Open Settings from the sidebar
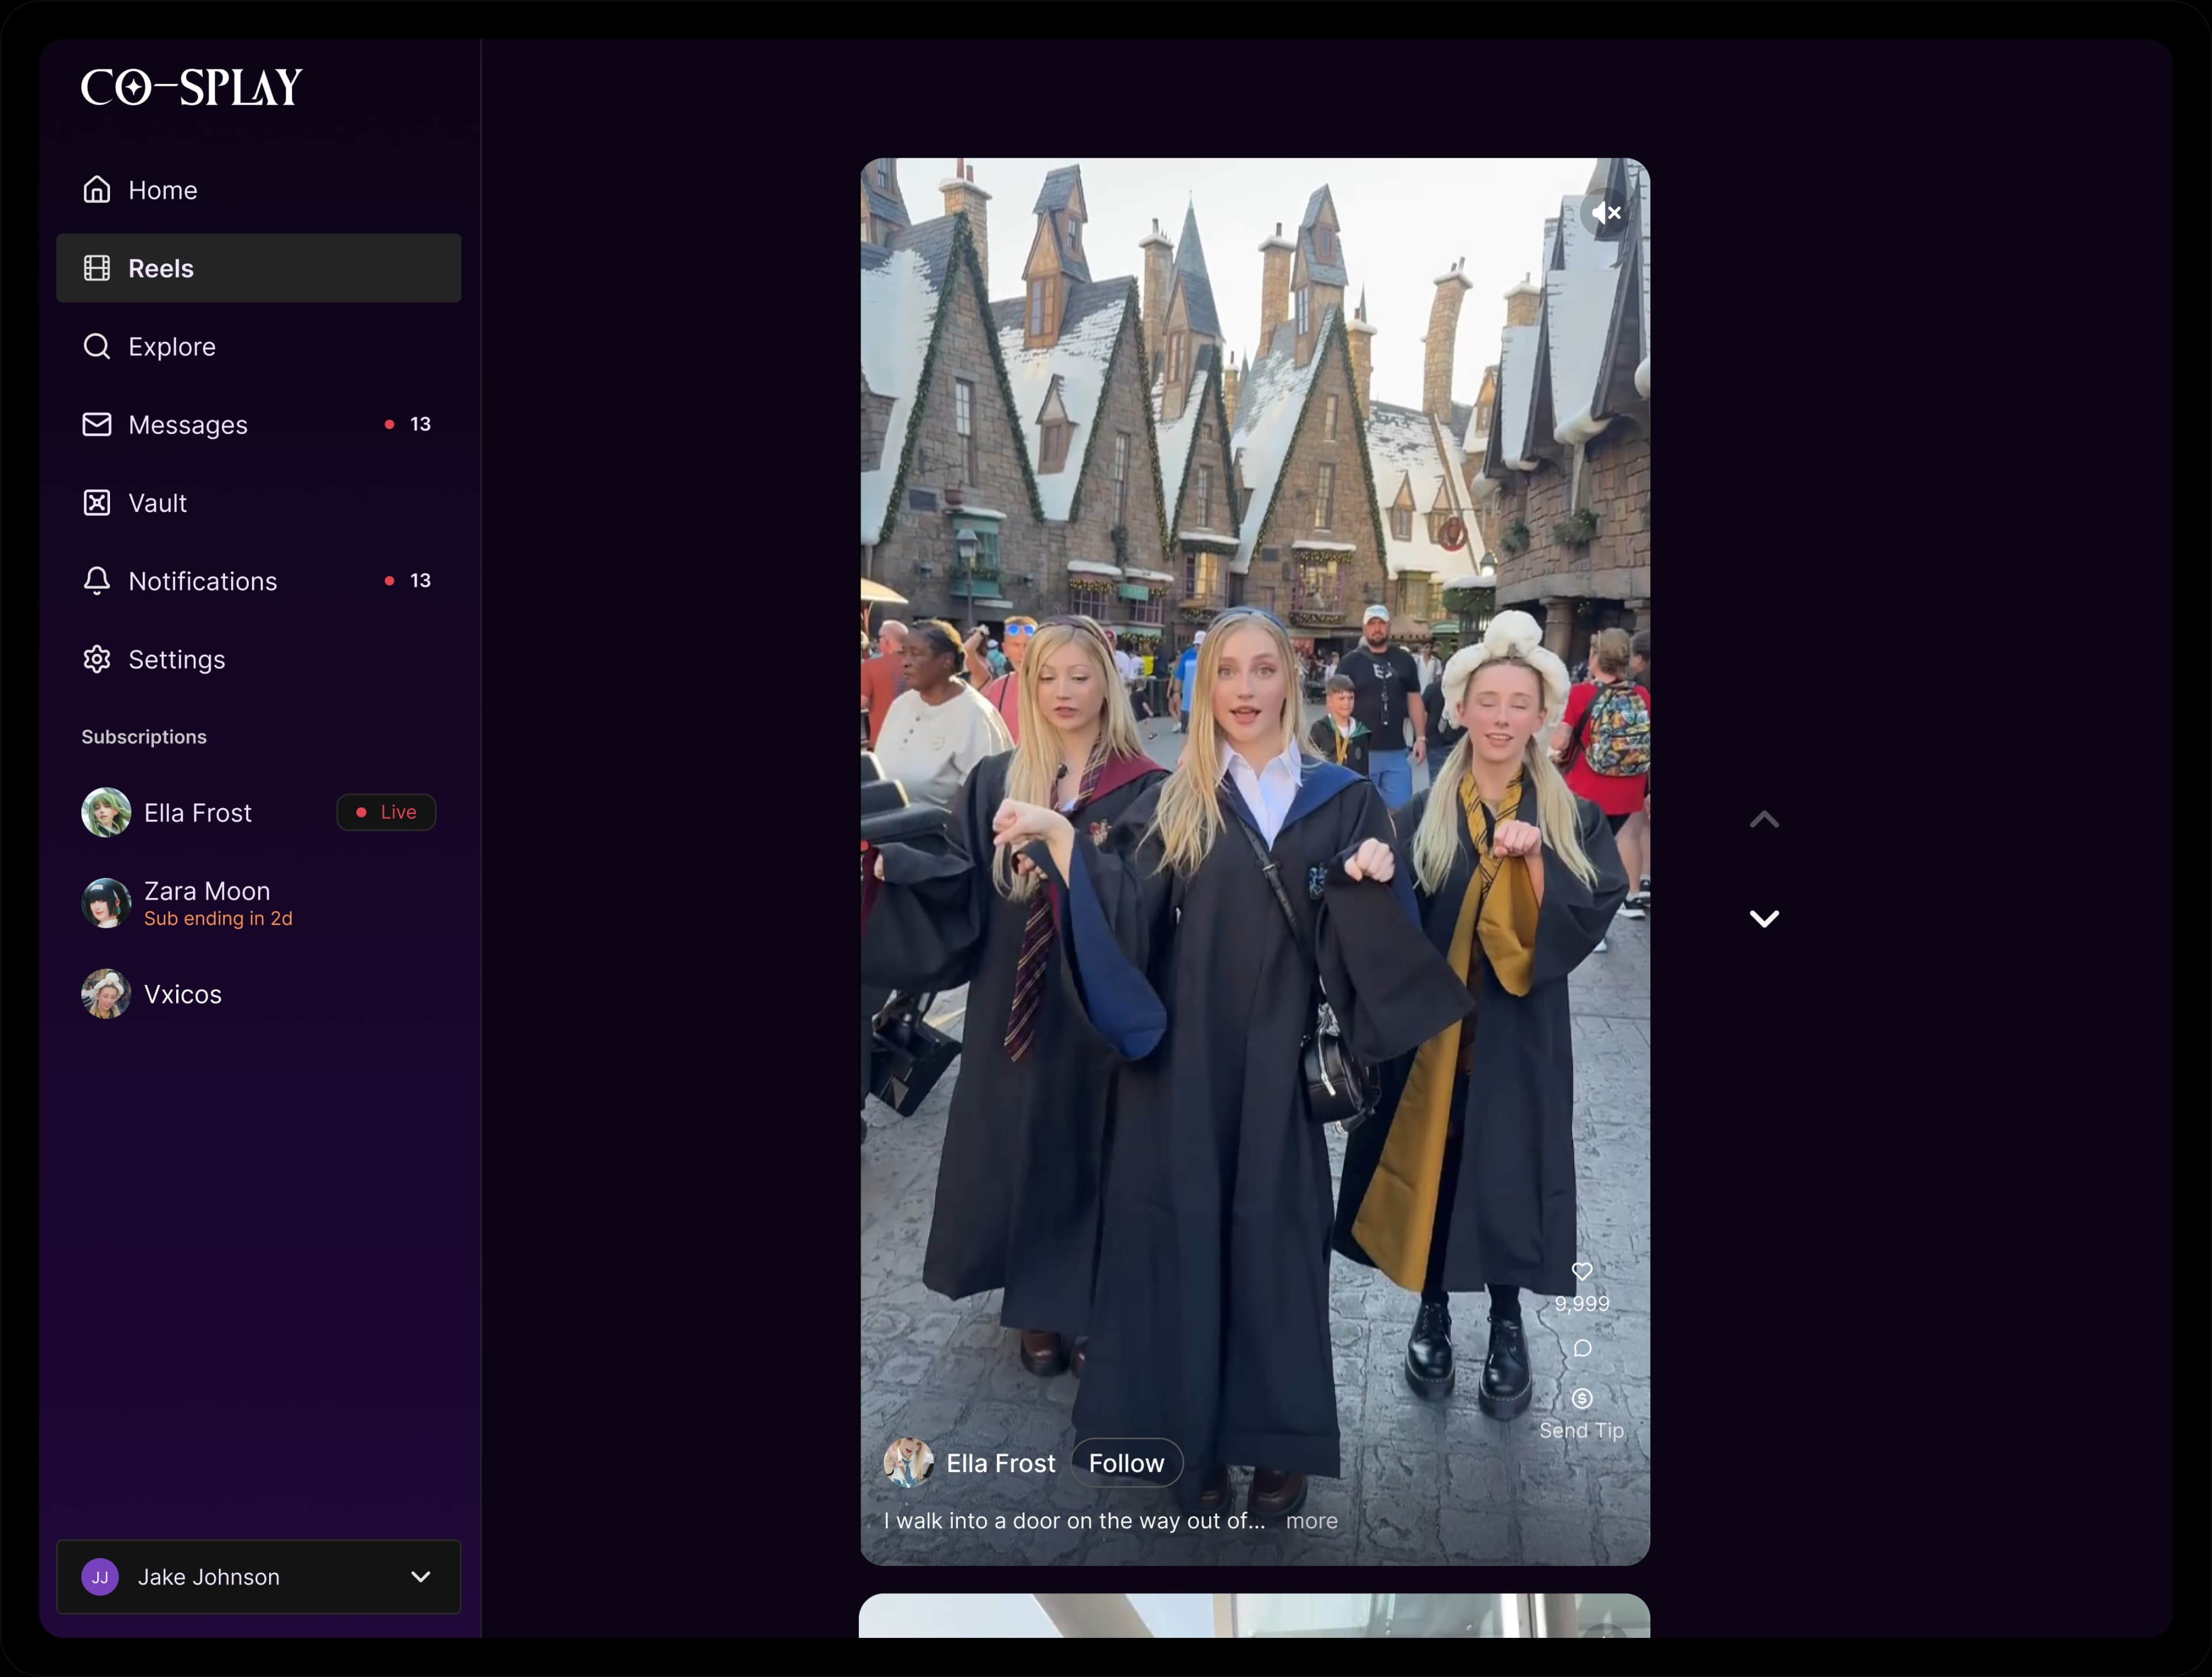2212x1677 pixels. (176, 660)
